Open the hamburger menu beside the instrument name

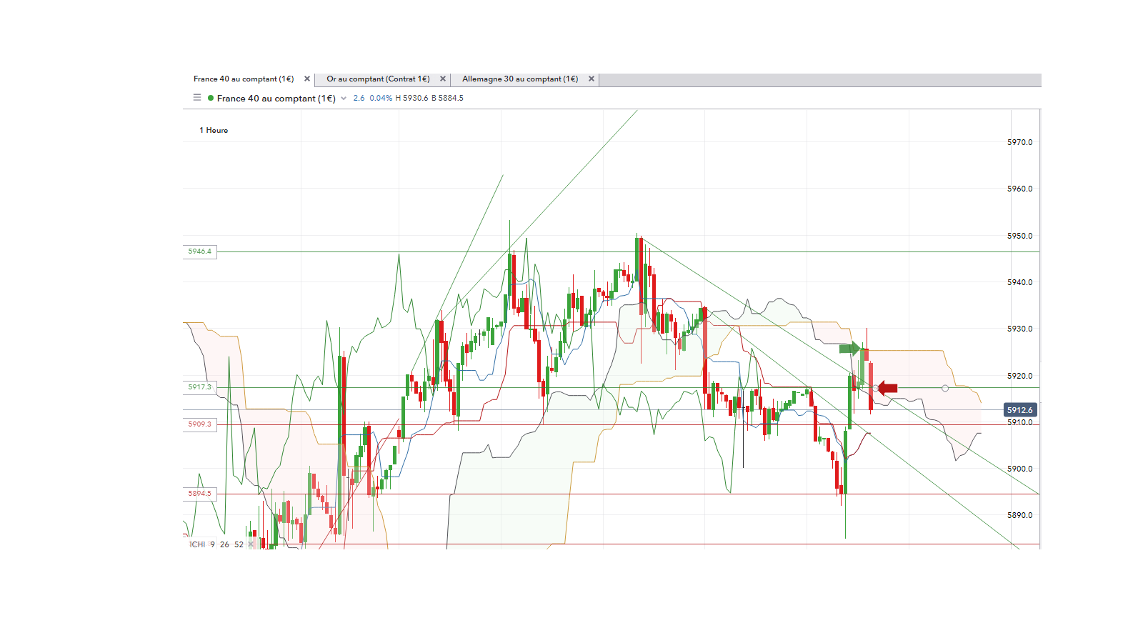click(x=197, y=98)
